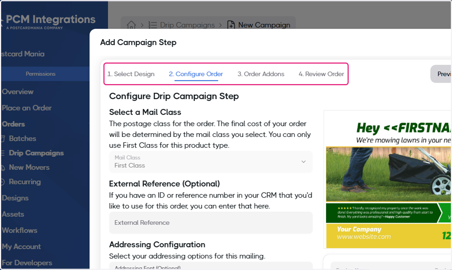The height and width of the screenshot is (270, 452).
Task: Click the home icon in breadcrumb
Action: 131,25
